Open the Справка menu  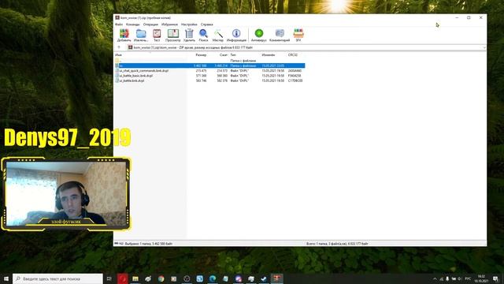click(x=206, y=24)
